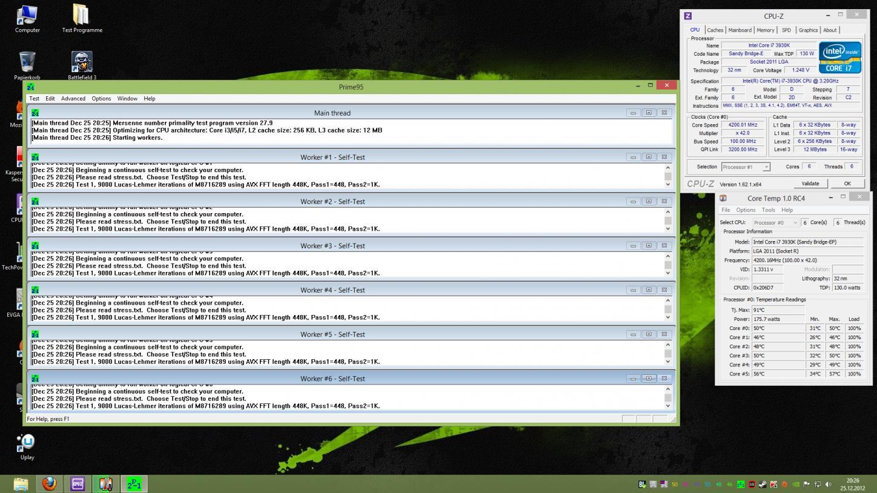The height and width of the screenshot is (493, 877).
Task: Switch to the About tab in CPU-Z
Action: pos(830,30)
